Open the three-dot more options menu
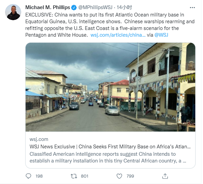 point(192,7)
